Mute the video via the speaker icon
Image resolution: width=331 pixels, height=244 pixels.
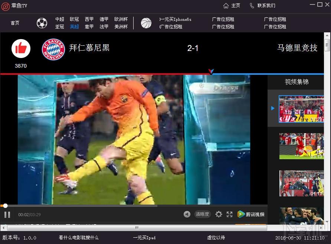(x=187, y=214)
